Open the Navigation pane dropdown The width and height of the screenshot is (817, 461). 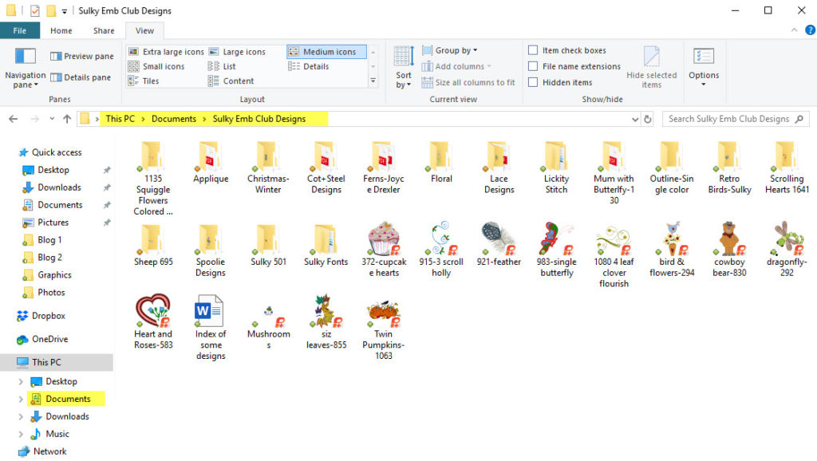(25, 68)
